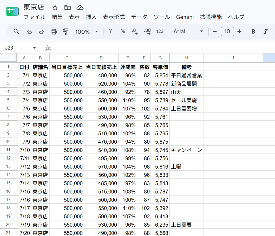
Task: Increase decimal places button
Action: click(147, 31)
